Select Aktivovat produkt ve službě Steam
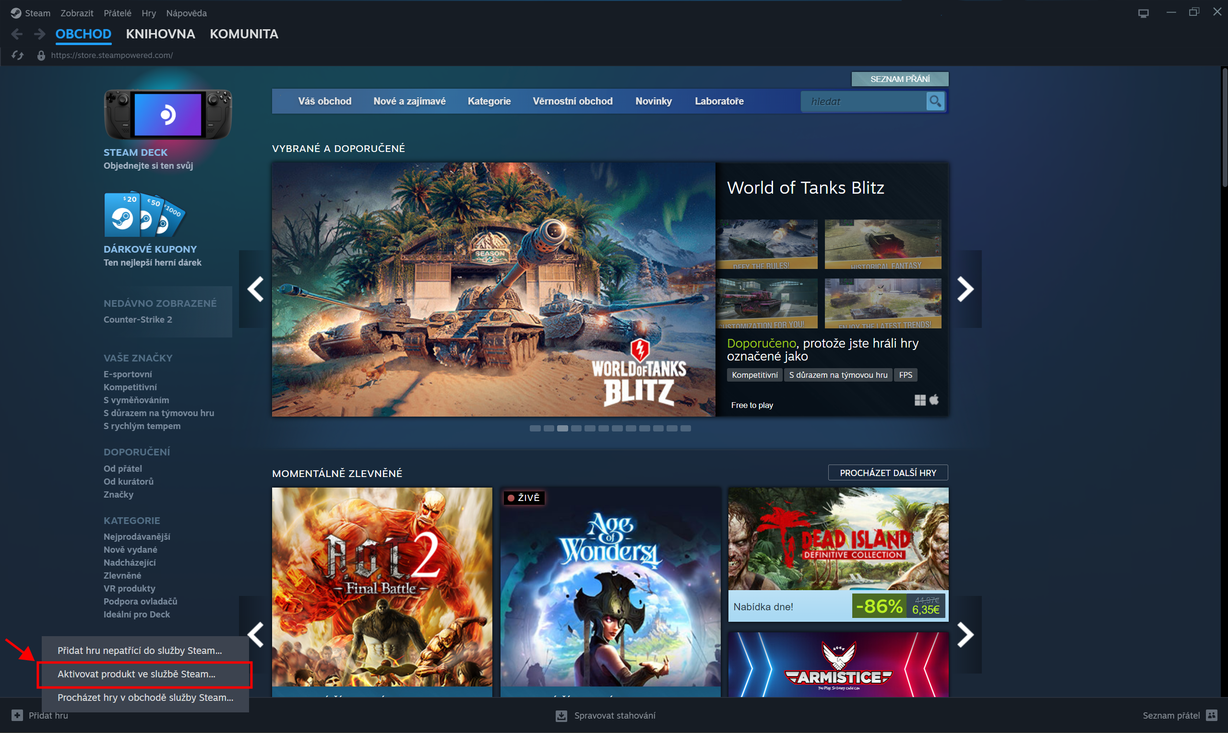1228x733 pixels. [145, 674]
